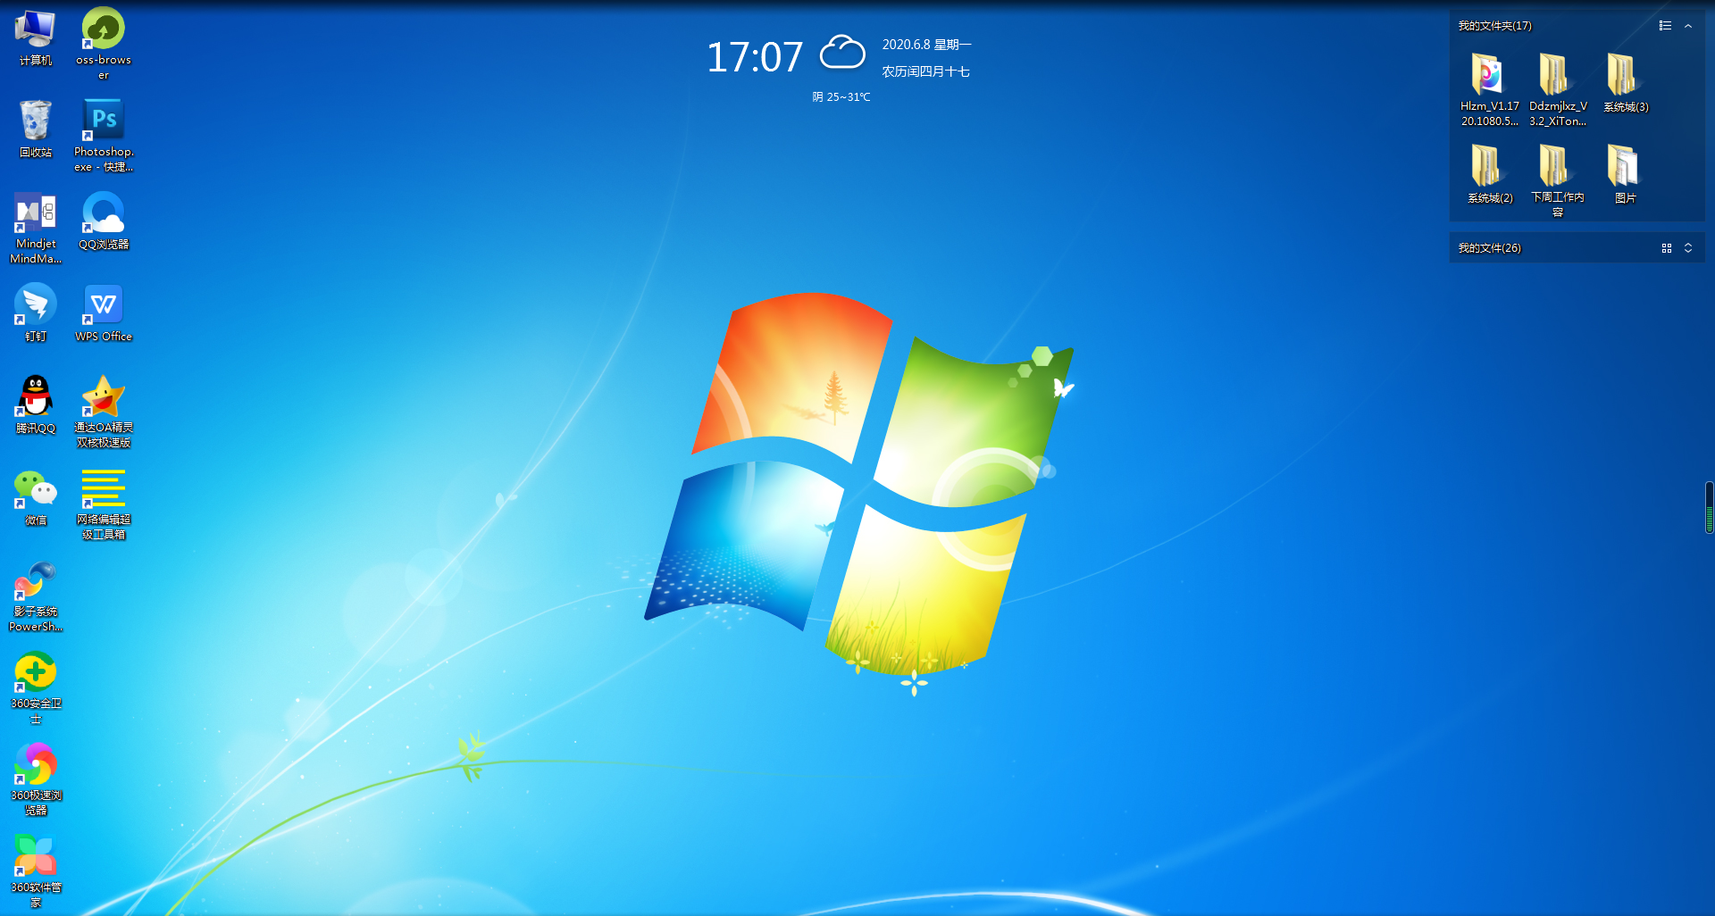Image resolution: width=1715 pixels, height=916 pixels.
Task: Open 360极速浏览器 icon
Action: click(x=36, y=779)
